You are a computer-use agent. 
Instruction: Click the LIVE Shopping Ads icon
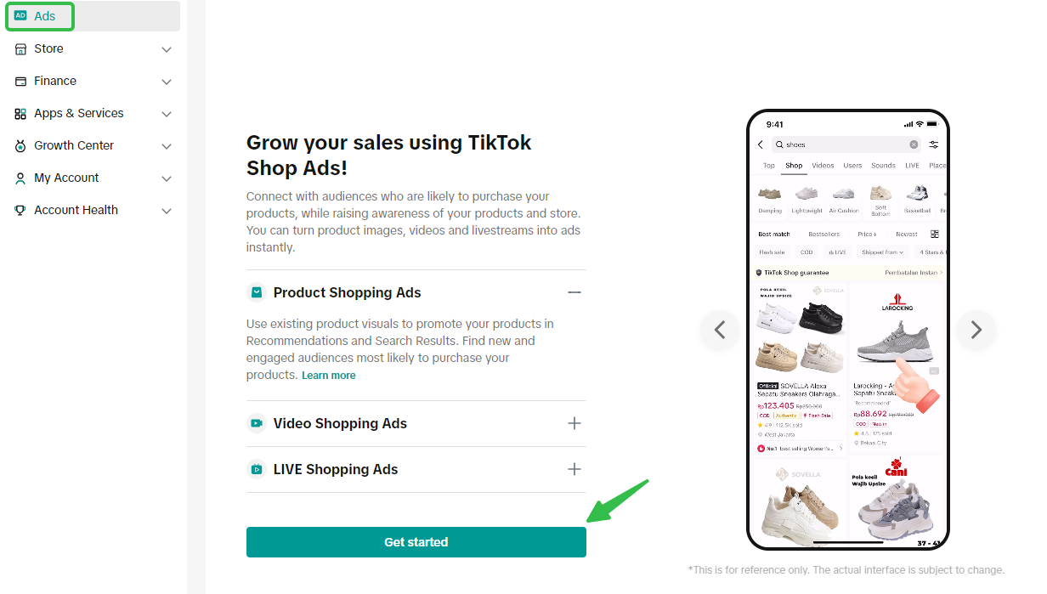[x=256, y=469]
